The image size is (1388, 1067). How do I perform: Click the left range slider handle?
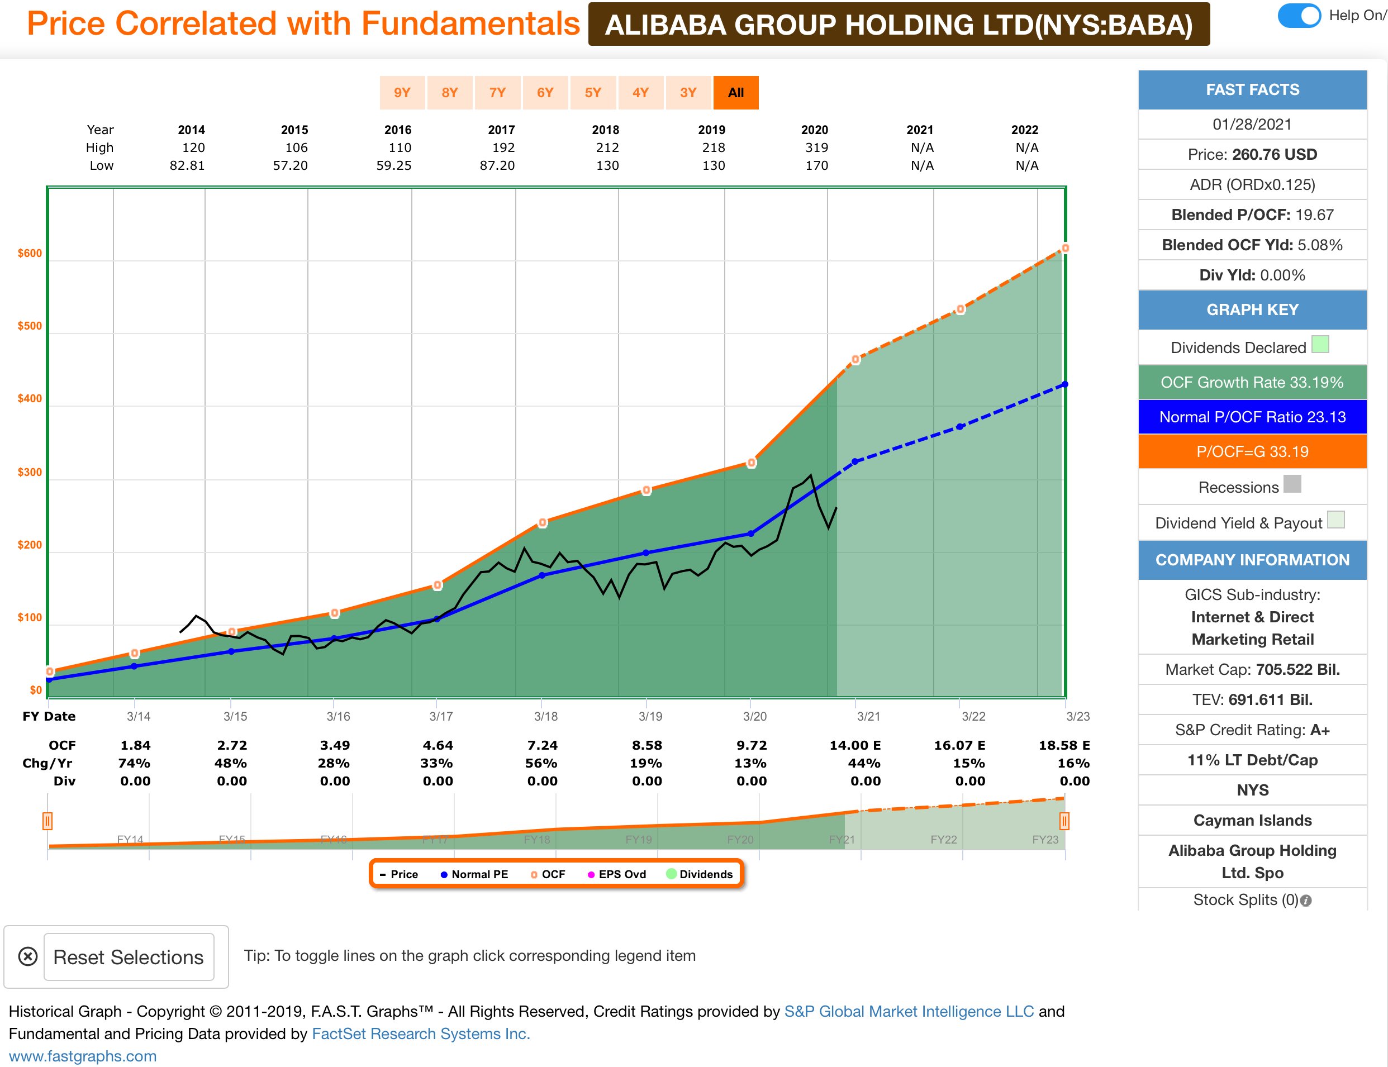(x=47, y=821)
